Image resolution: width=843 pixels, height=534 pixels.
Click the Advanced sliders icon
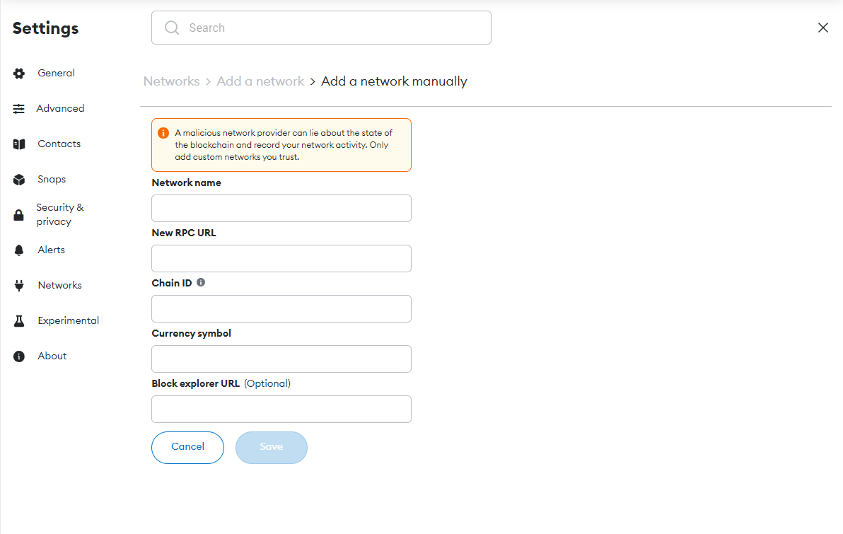(x=19, y=109)
